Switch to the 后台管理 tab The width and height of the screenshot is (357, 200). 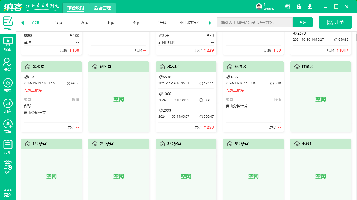coord(102,8)
